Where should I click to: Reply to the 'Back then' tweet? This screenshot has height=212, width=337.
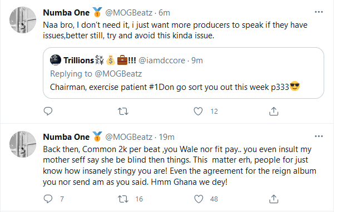[48, 199]
